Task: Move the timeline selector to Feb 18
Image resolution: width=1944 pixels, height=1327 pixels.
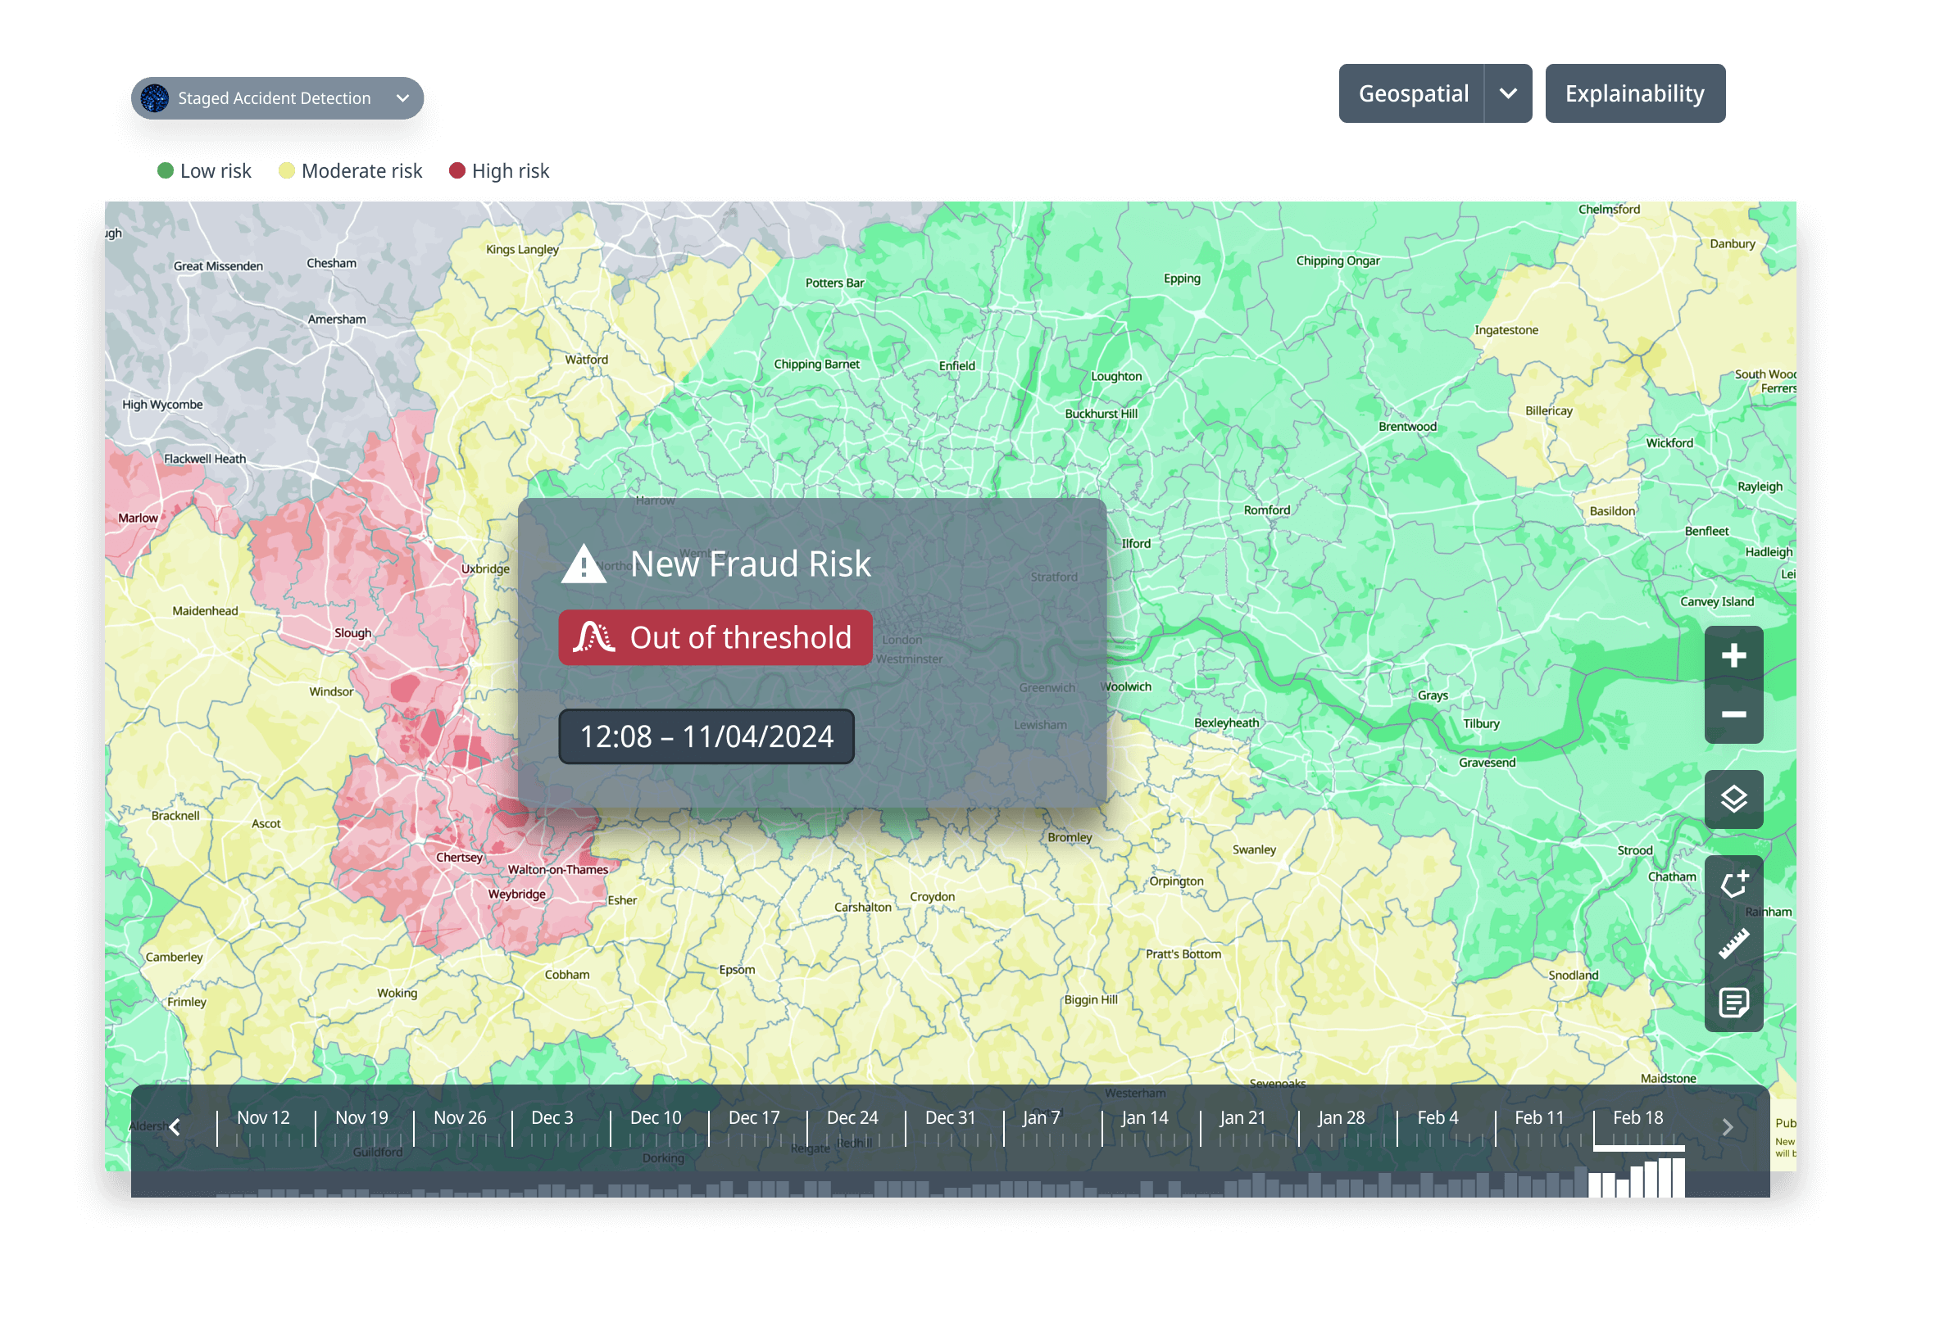Action: (1637, 1117)
